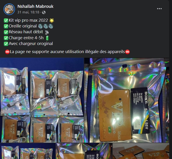Screen dimensions: 172x159
Task: Click green checkmark beside Avec chargeur oroginal
Action: [6, 44]
